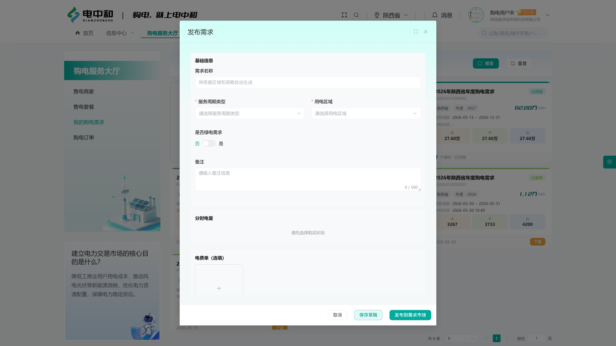Maximize the 发布需求 dialog
This screenshot has width=616, height=346.
pos(416,32)
